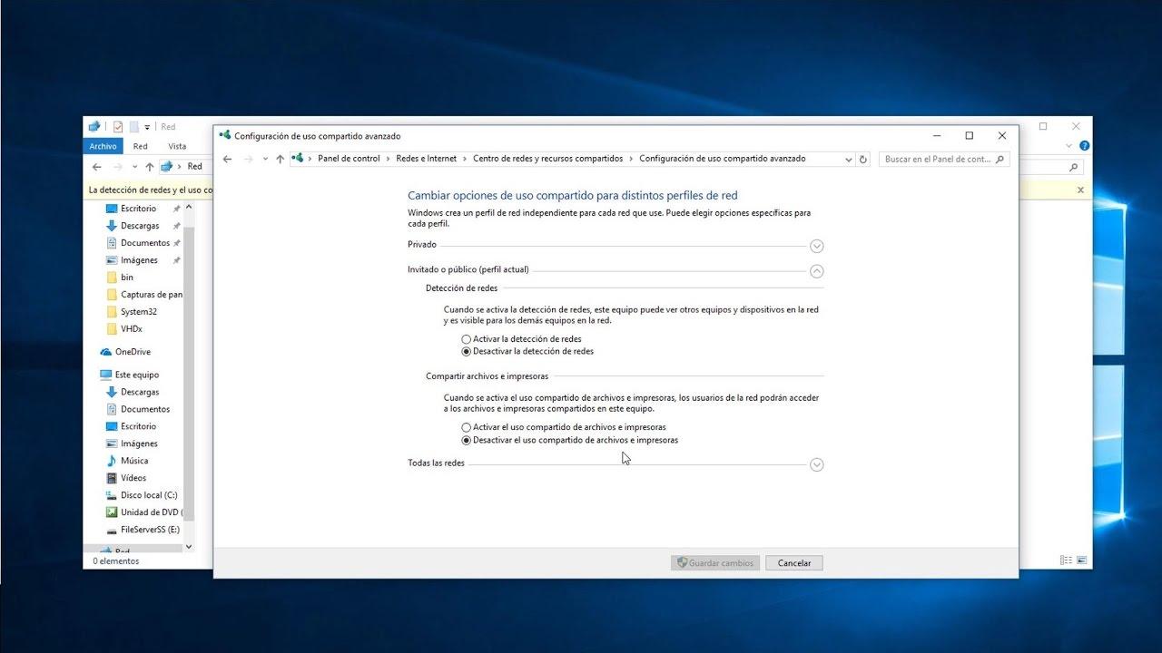
Task: Select Activar el uso compartido de archivos
Action: 467,427
